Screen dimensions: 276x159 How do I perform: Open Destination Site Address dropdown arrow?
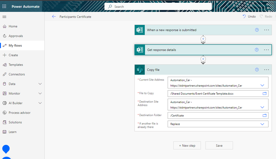coord(262,107)
